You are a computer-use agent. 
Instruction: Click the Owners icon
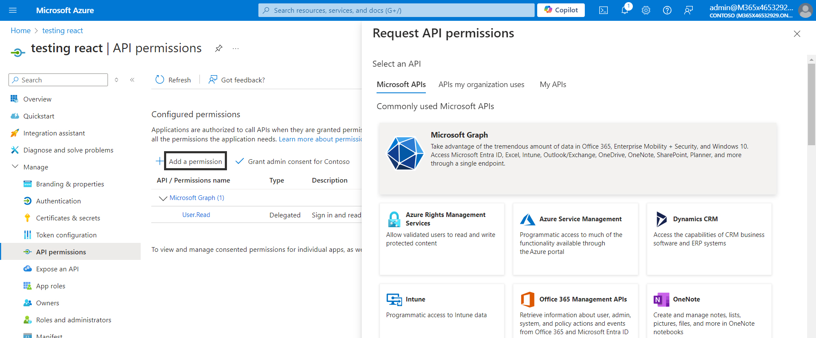(x=28, y=303)
